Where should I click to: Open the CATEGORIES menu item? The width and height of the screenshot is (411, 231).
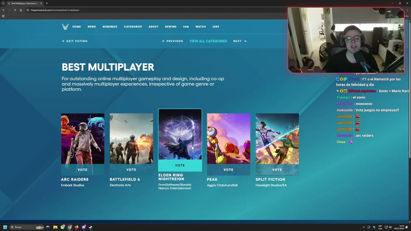point(133,27)
